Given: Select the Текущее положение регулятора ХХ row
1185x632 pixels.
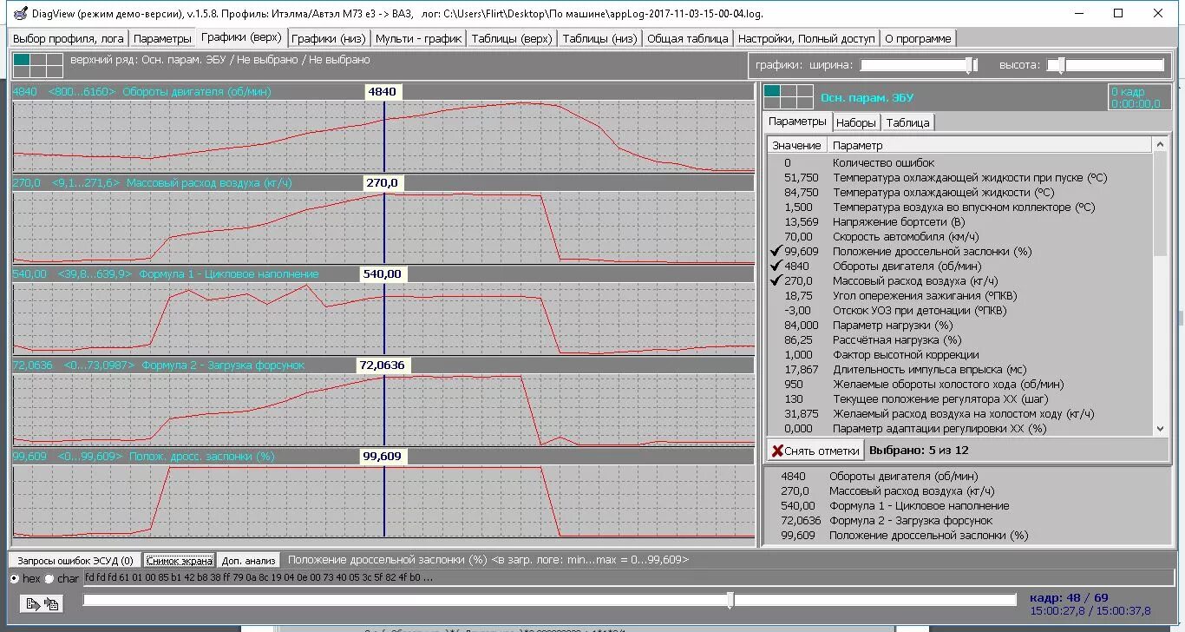Looking at the screenshot, I should pos(960,398).
